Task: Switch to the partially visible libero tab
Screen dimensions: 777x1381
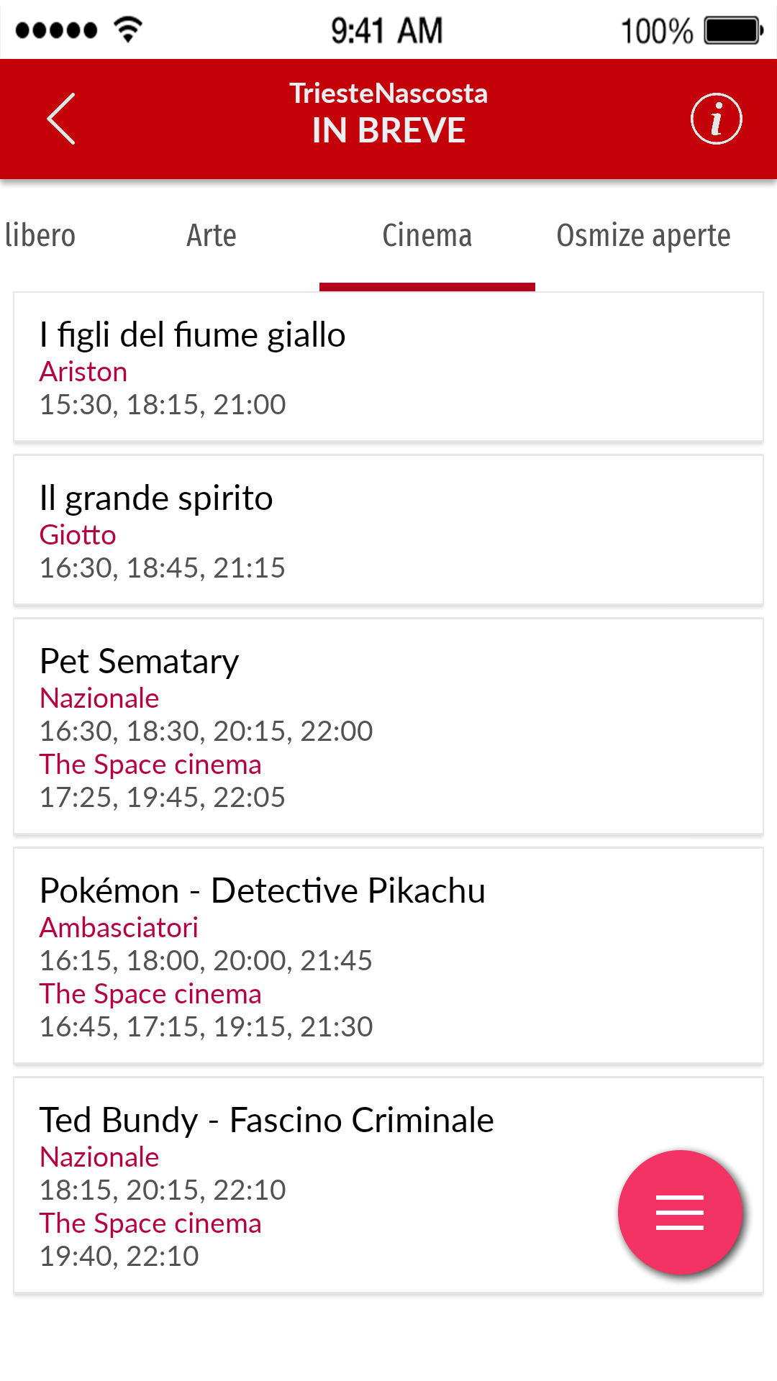Action: coord(40,236)
